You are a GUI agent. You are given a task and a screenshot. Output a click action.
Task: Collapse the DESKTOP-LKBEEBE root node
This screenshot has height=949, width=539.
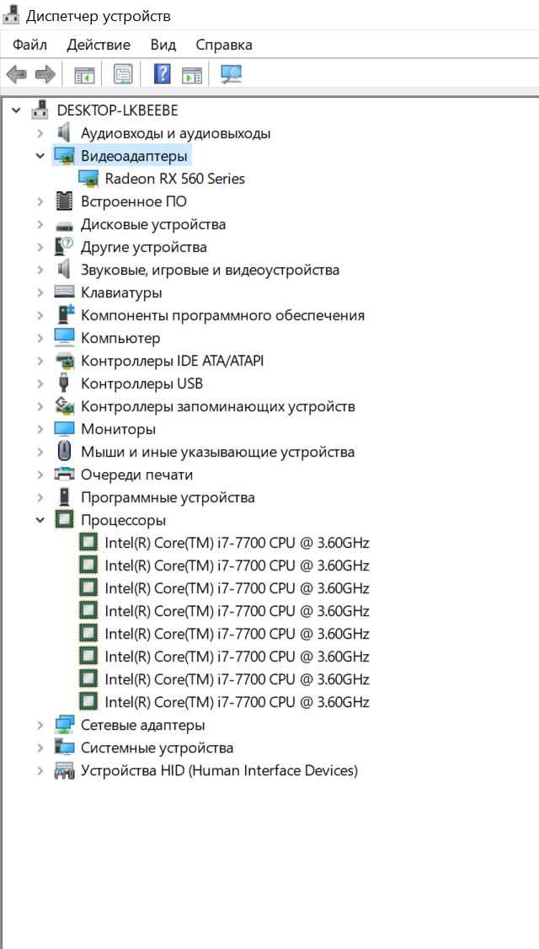click(16, 110)
